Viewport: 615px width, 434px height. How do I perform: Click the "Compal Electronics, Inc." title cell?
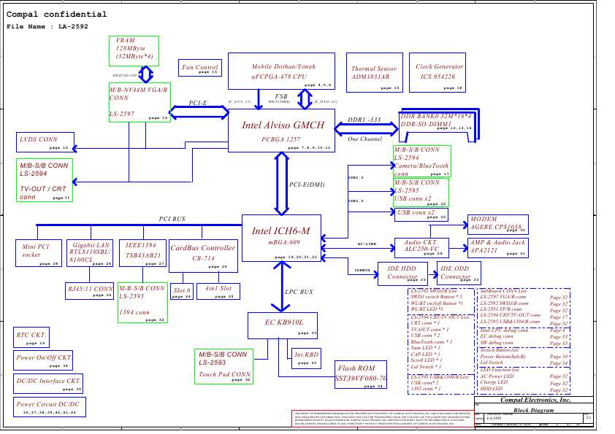535,400
